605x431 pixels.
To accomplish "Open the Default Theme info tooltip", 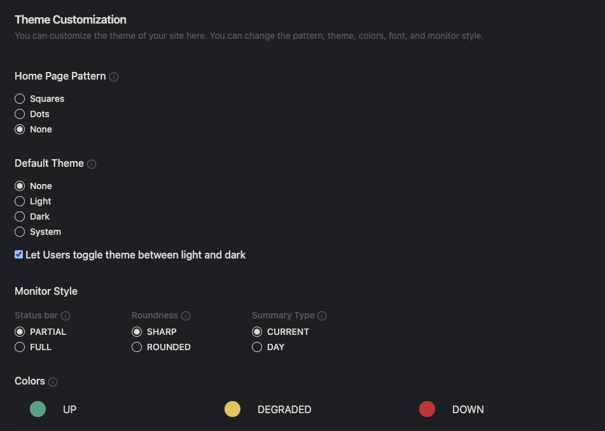I will 92,164.
